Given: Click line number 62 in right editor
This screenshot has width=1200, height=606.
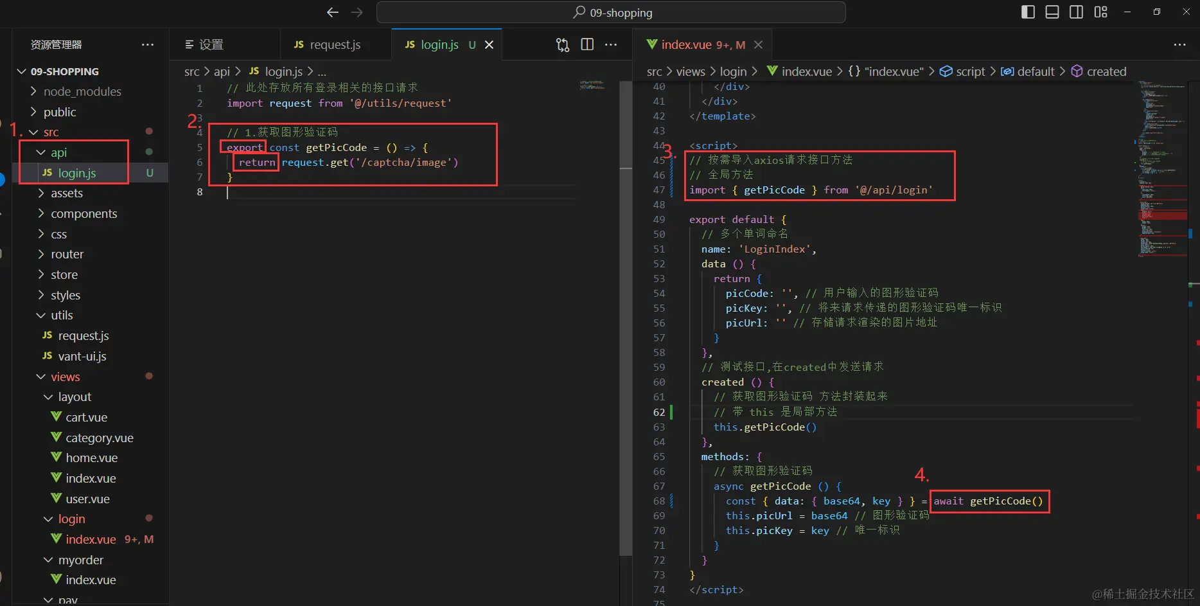Looking at the screenshot, I should (659, 413).
